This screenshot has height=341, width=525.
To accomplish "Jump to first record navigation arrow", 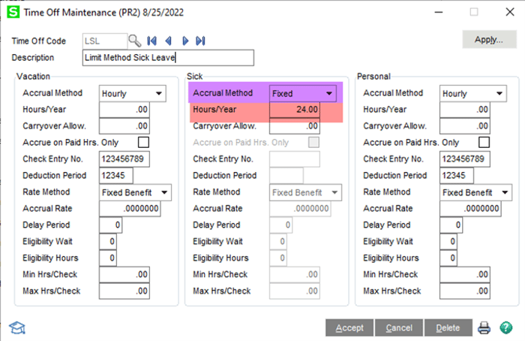I will 152,41.
